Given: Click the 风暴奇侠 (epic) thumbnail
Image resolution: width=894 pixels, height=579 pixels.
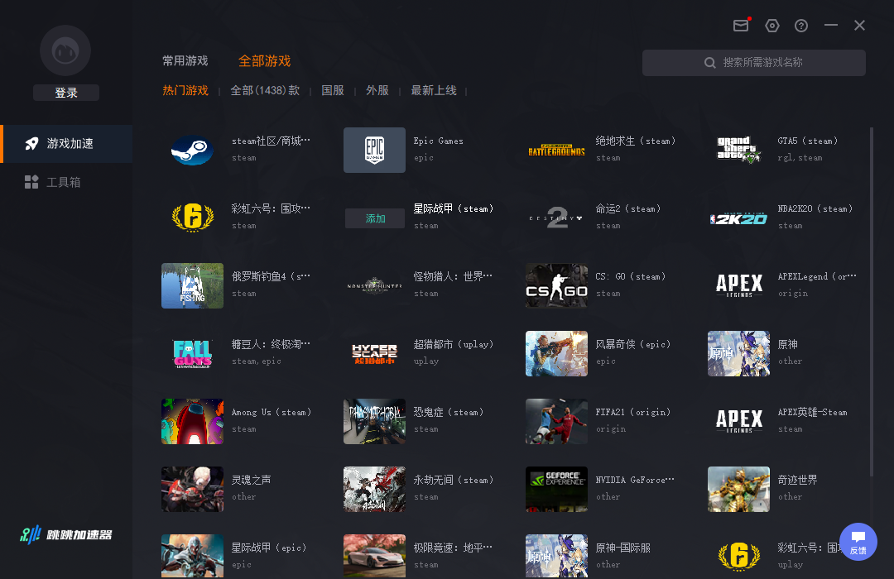Looking at the screenshot, I should pos(556,353).
